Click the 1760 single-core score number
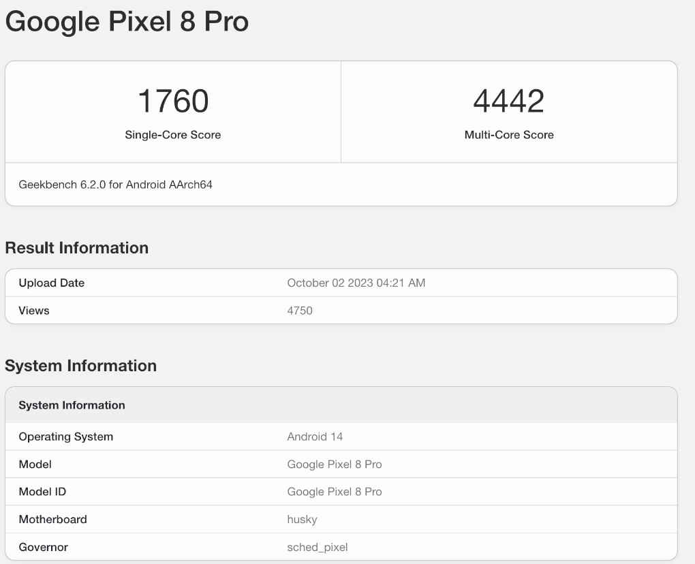The image size is (695, 564). (173, 101)
